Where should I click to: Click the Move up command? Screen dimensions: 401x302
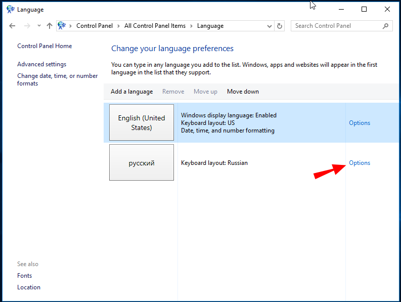click(205, 92)
